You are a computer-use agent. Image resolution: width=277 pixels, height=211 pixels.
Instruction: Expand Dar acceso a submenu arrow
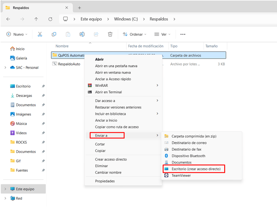(x=157, y=100)
